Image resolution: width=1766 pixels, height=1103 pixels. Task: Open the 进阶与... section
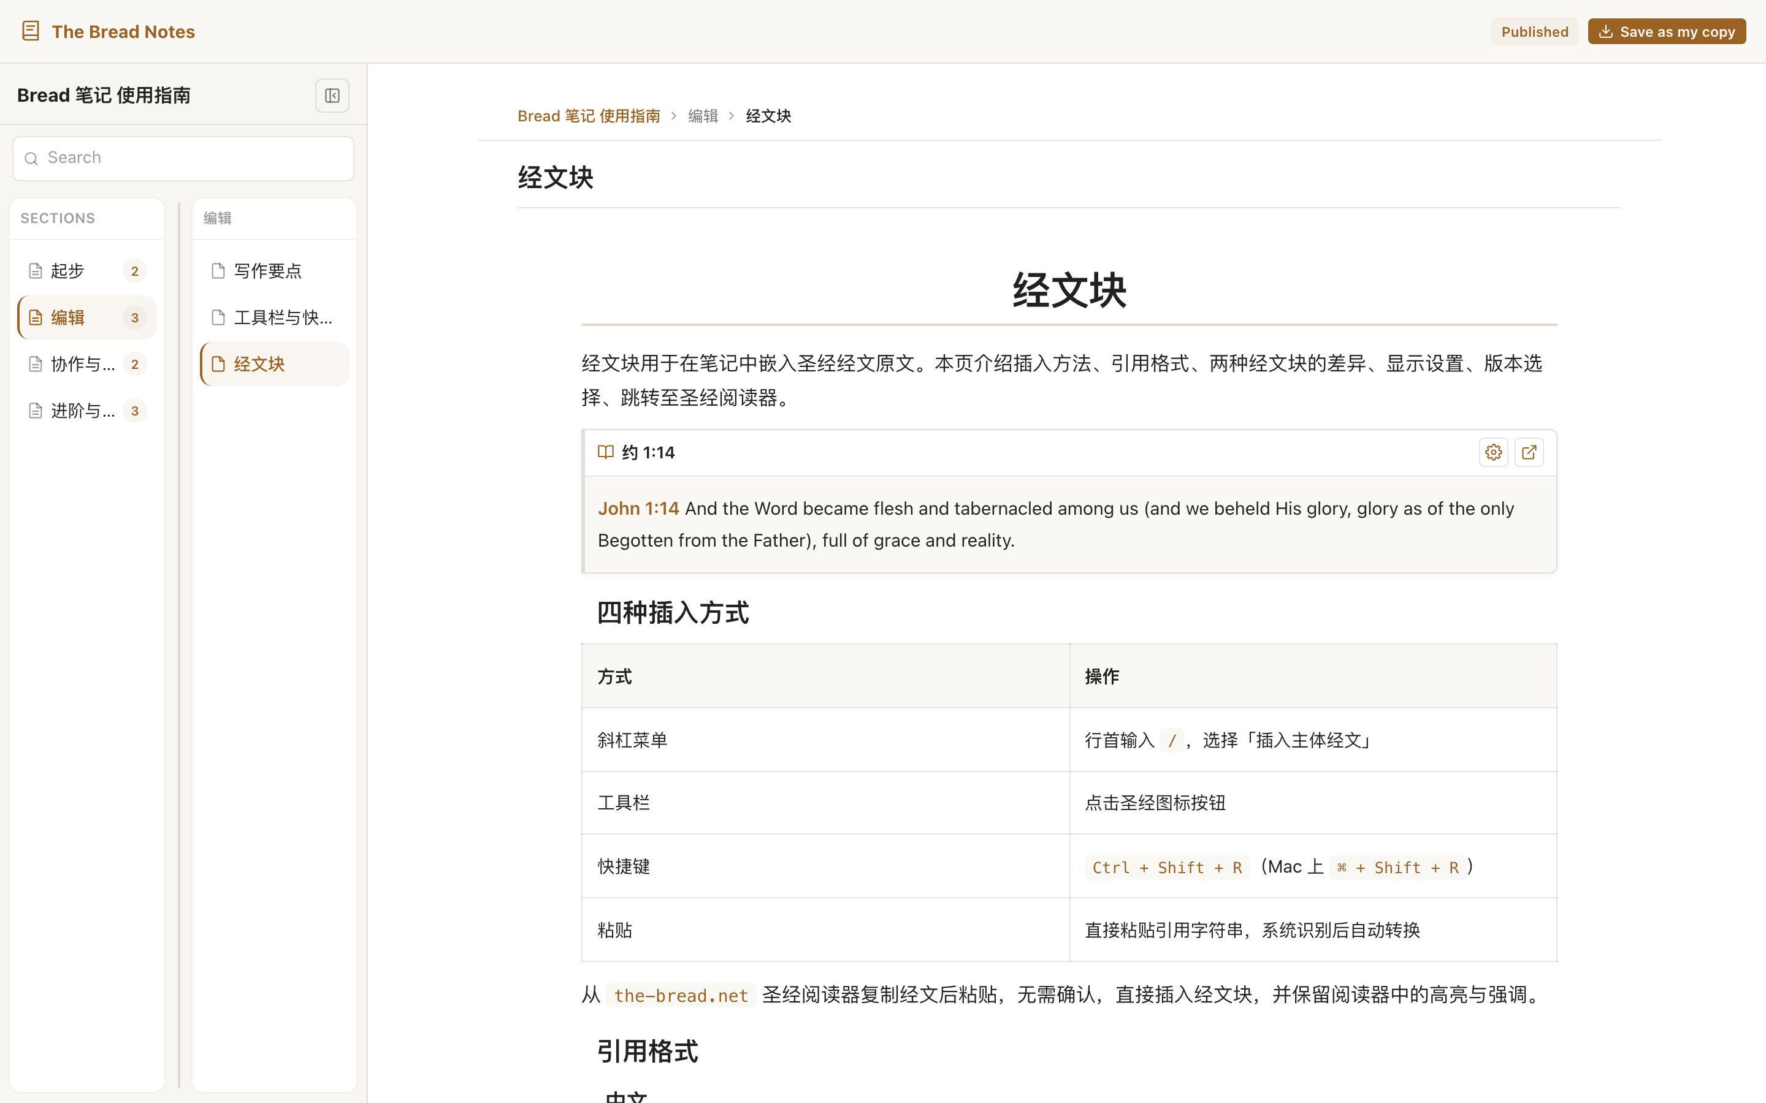[87, 411]
